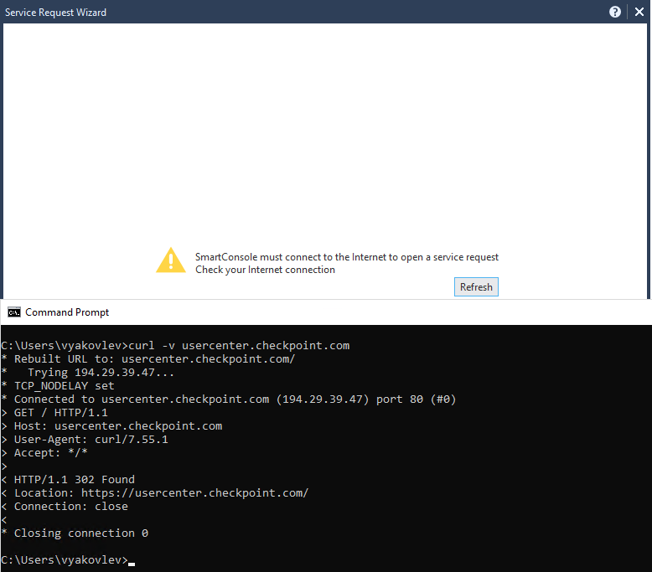This screenshot has width=652, height=572.
Task: Place cursor at the last command prompt
Action: coord(132,559)
